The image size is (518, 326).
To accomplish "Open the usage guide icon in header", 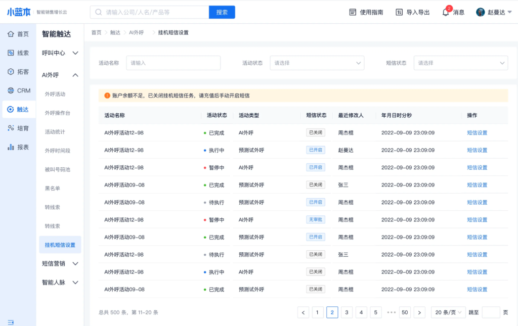I will (x=353, y=12).
